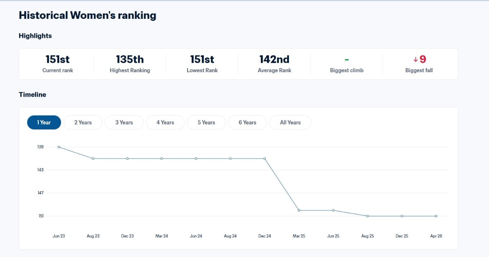Select the 1 Year timeline range
The image size is (489, 257).
click(44, 122)
